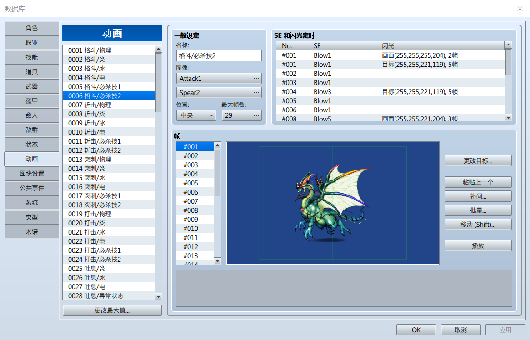This screenshot has height=340, width=530.
Task: Select SE row #004 Blow3
Action: click(x=390, y=91)
